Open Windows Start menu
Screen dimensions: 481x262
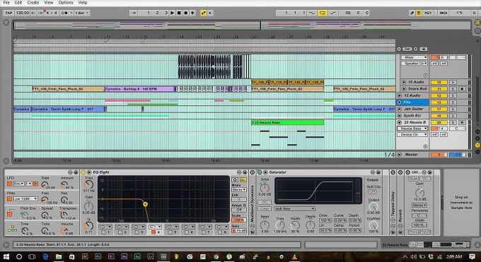6,256
